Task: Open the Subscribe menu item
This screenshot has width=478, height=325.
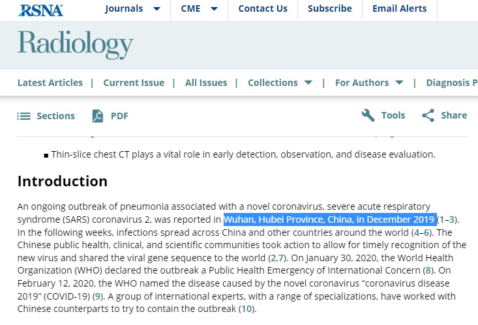Action: 330,8
